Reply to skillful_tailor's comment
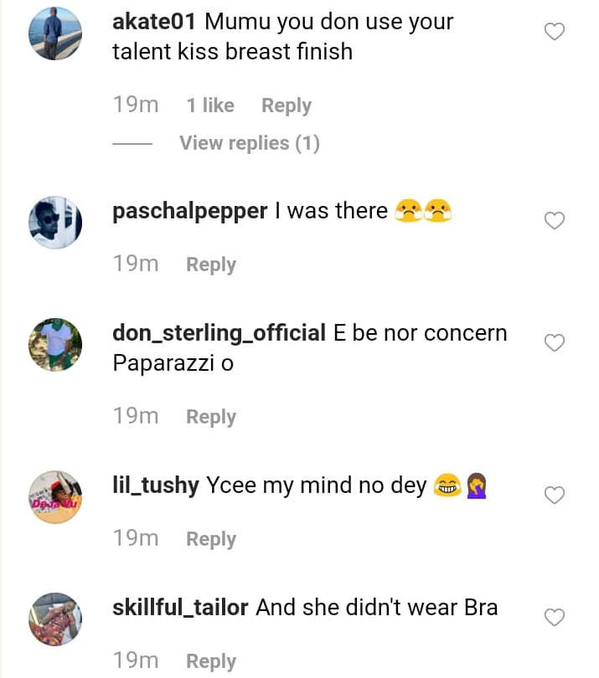Screen dimensions: 599x678 (x=210, y=661)
